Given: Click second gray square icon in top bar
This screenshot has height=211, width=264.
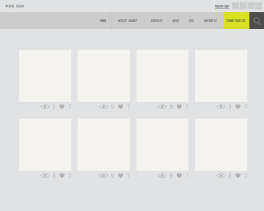Looking at the screenshot, I should (243, 6).
